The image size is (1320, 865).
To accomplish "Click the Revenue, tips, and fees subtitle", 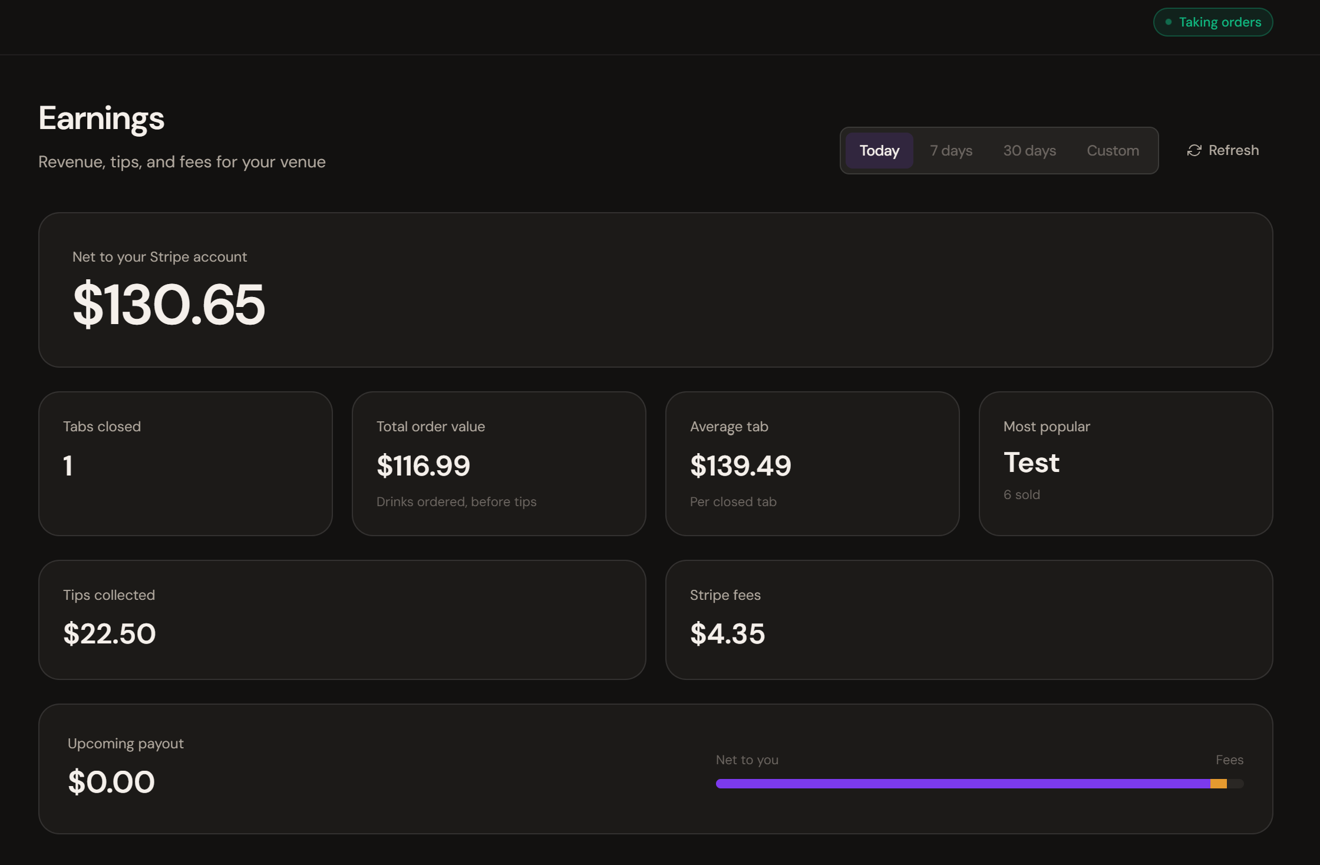I will 182,162.
